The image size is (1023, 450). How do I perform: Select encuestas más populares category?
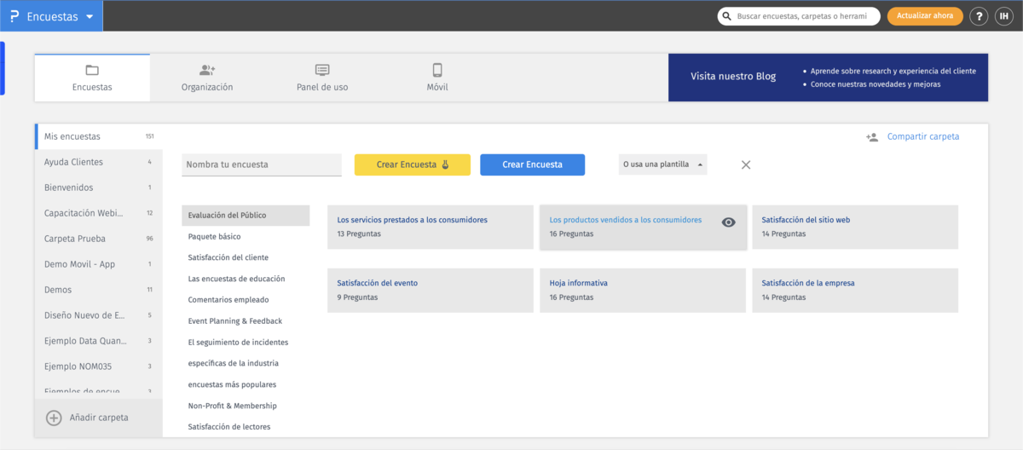click(x=246, y=384)
